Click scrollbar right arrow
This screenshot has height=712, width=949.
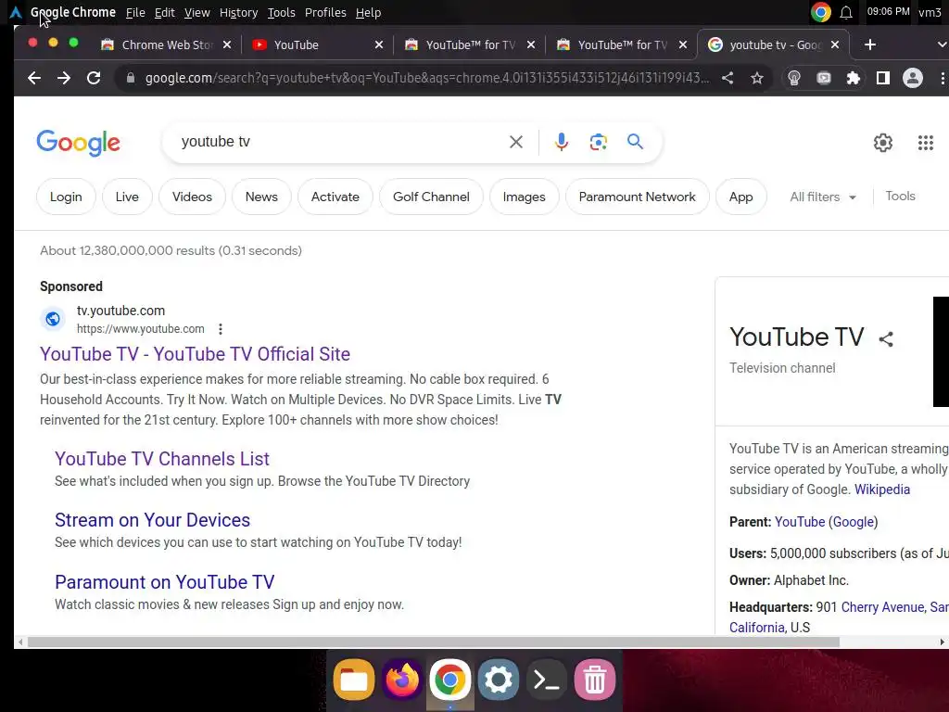tap(942, 642)
